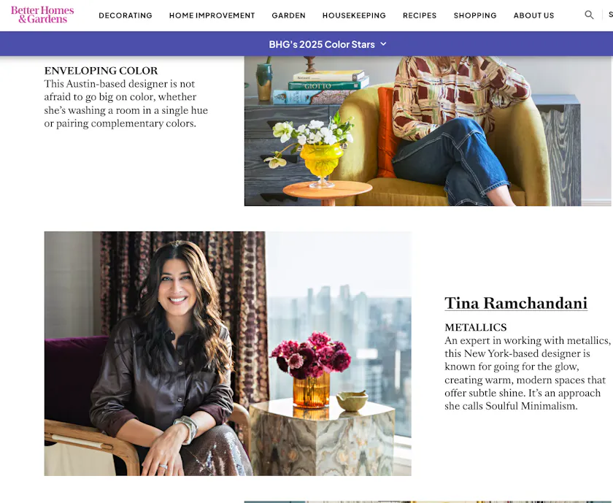Click the Tina Ramchandani portrait photo
Screen dimensions: 613x503
point(228,353)
